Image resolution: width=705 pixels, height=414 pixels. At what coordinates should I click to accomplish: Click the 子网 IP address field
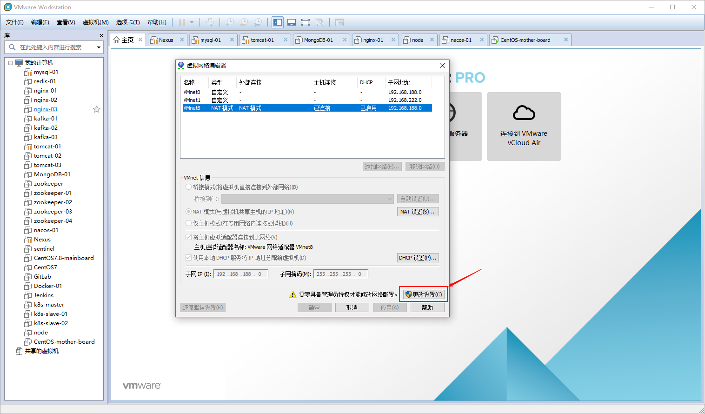tap(241, 274)
